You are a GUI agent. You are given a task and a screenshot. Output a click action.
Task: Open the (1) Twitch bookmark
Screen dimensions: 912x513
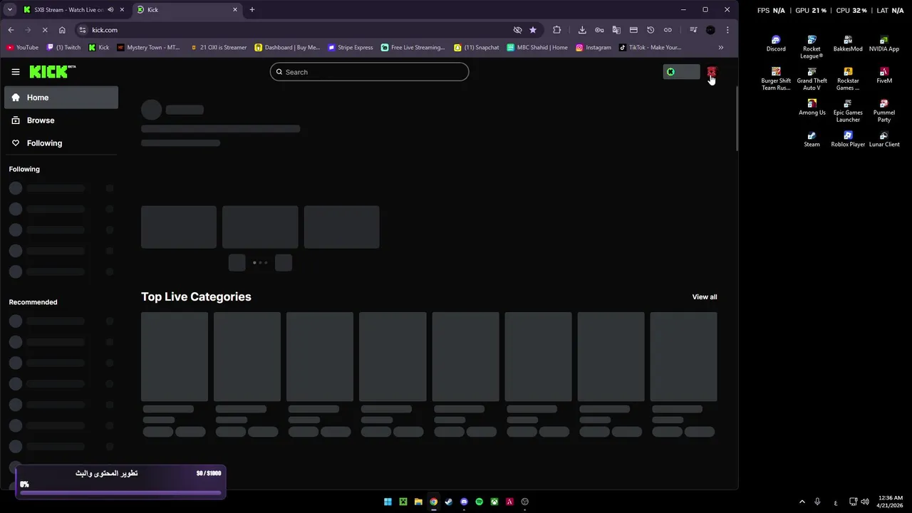[63, 48]
